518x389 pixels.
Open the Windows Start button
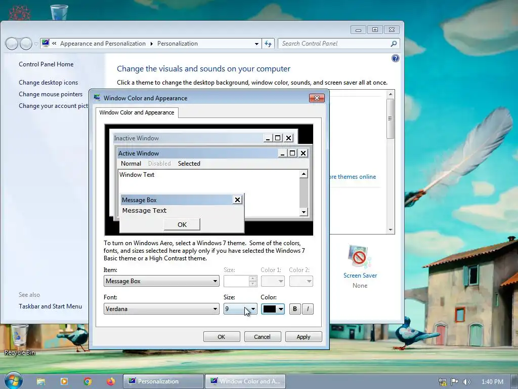tap(13, 381)
